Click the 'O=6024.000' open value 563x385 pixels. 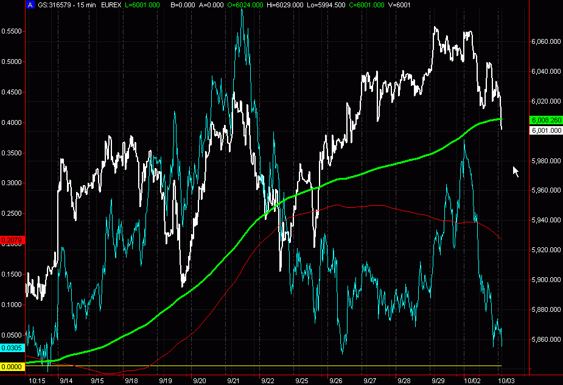pos(245,5)
